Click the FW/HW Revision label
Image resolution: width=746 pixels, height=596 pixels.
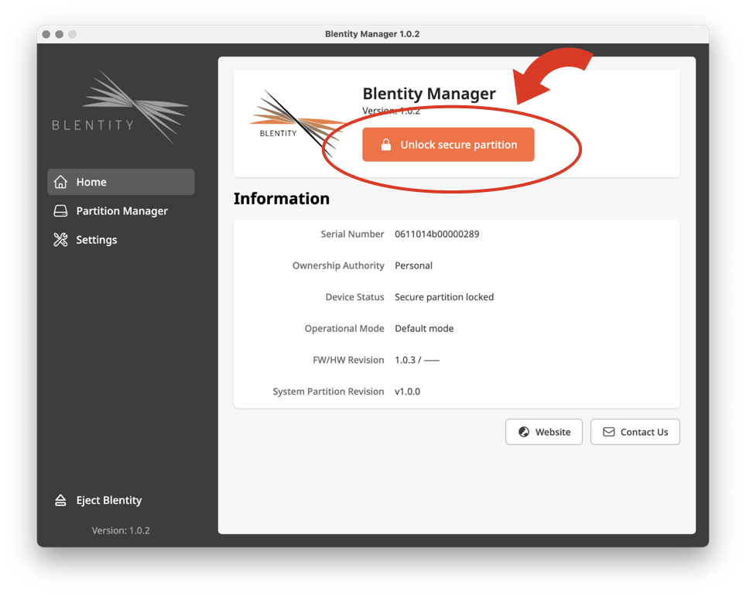348,360
